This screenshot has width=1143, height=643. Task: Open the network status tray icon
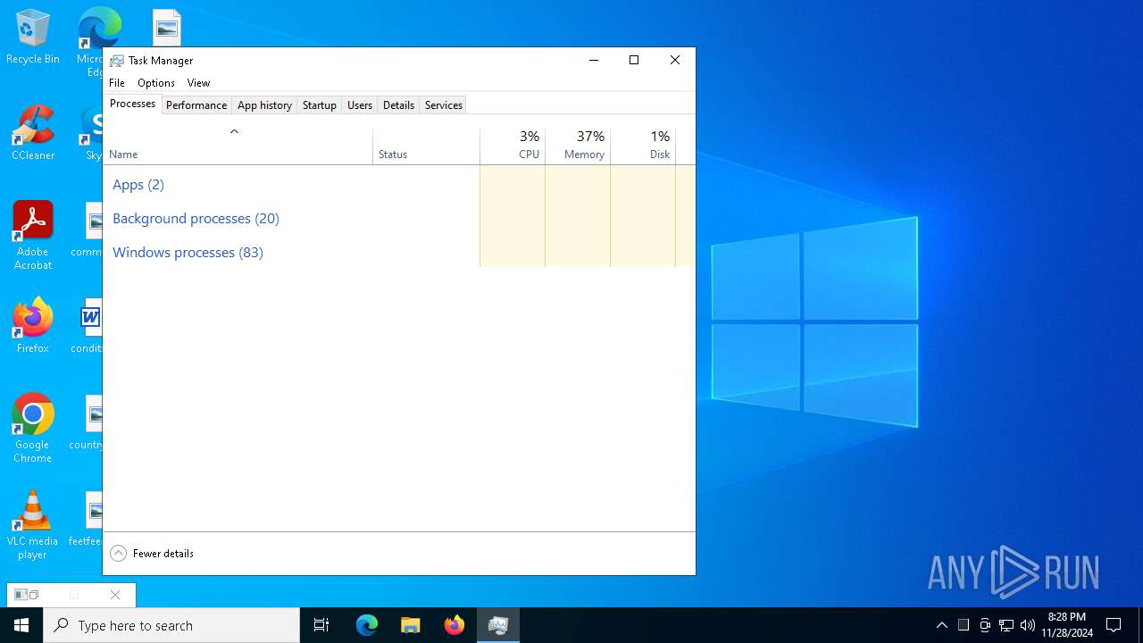point(1006,625)
